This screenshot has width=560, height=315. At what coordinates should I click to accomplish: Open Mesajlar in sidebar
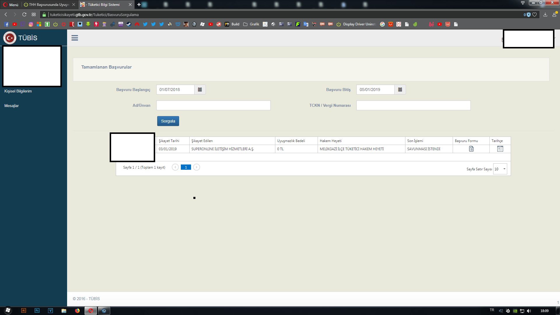12,106
